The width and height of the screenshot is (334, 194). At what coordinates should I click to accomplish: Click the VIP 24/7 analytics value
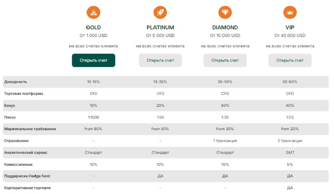pos(290,153)
